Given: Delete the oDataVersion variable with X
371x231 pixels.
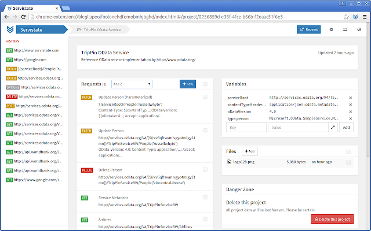Looking at the screenshot, I should click(x=351, y=111).
